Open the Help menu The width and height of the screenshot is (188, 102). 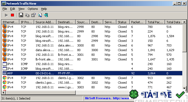pos(44,9)
